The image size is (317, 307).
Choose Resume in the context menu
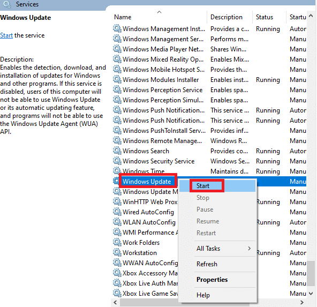[217, 221]
